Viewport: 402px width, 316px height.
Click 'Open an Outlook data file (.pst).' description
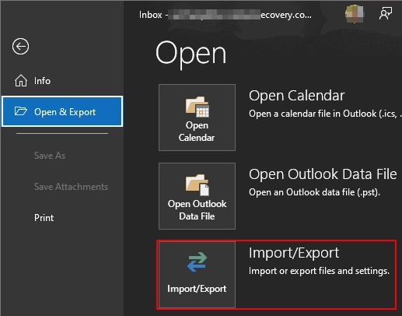point(314,192)
